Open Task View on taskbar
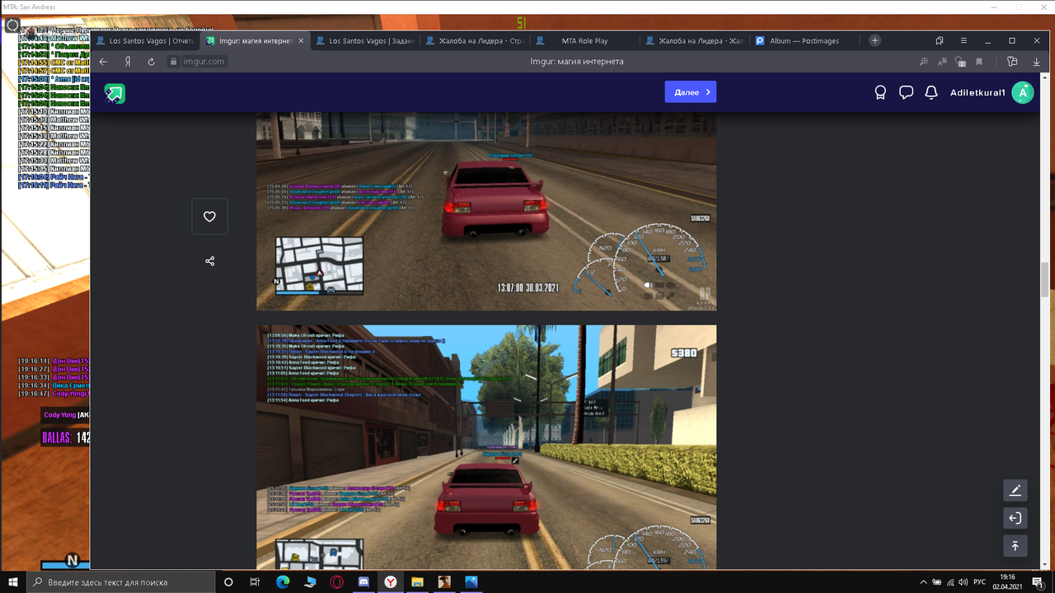 click(255, 581)
